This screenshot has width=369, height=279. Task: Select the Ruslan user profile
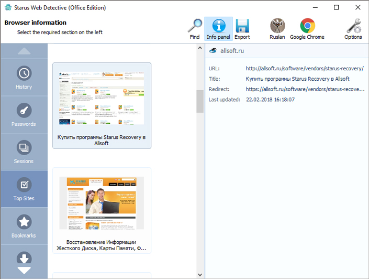coord(277,29)
